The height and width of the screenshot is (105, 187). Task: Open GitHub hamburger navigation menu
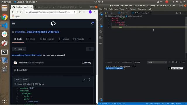13,23
